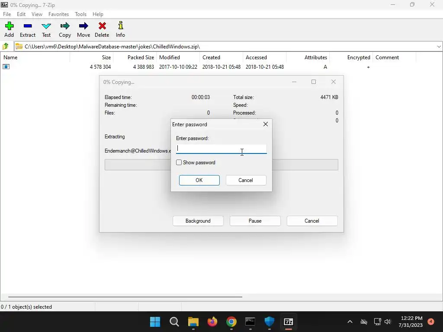The width and height of the screenshot is (443, 332).
Task: Open clock and date 12:22 PM
Action: click(411, 322)
